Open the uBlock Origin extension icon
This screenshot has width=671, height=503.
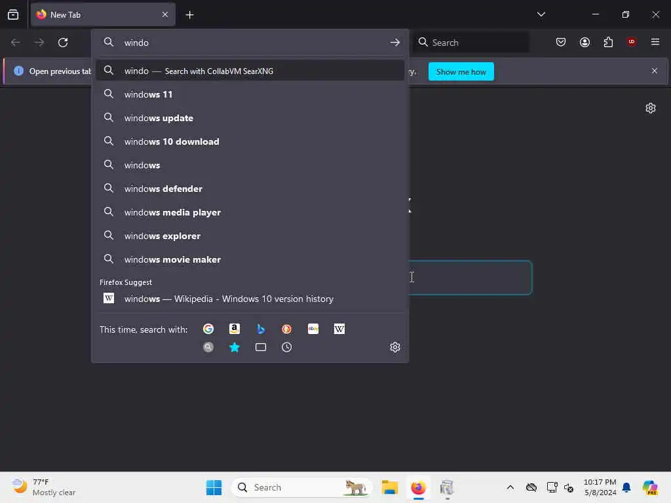click(x=632, y=42)
